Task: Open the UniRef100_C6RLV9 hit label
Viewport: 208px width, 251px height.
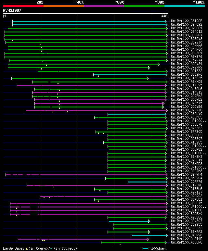Action: click(187, 114)
